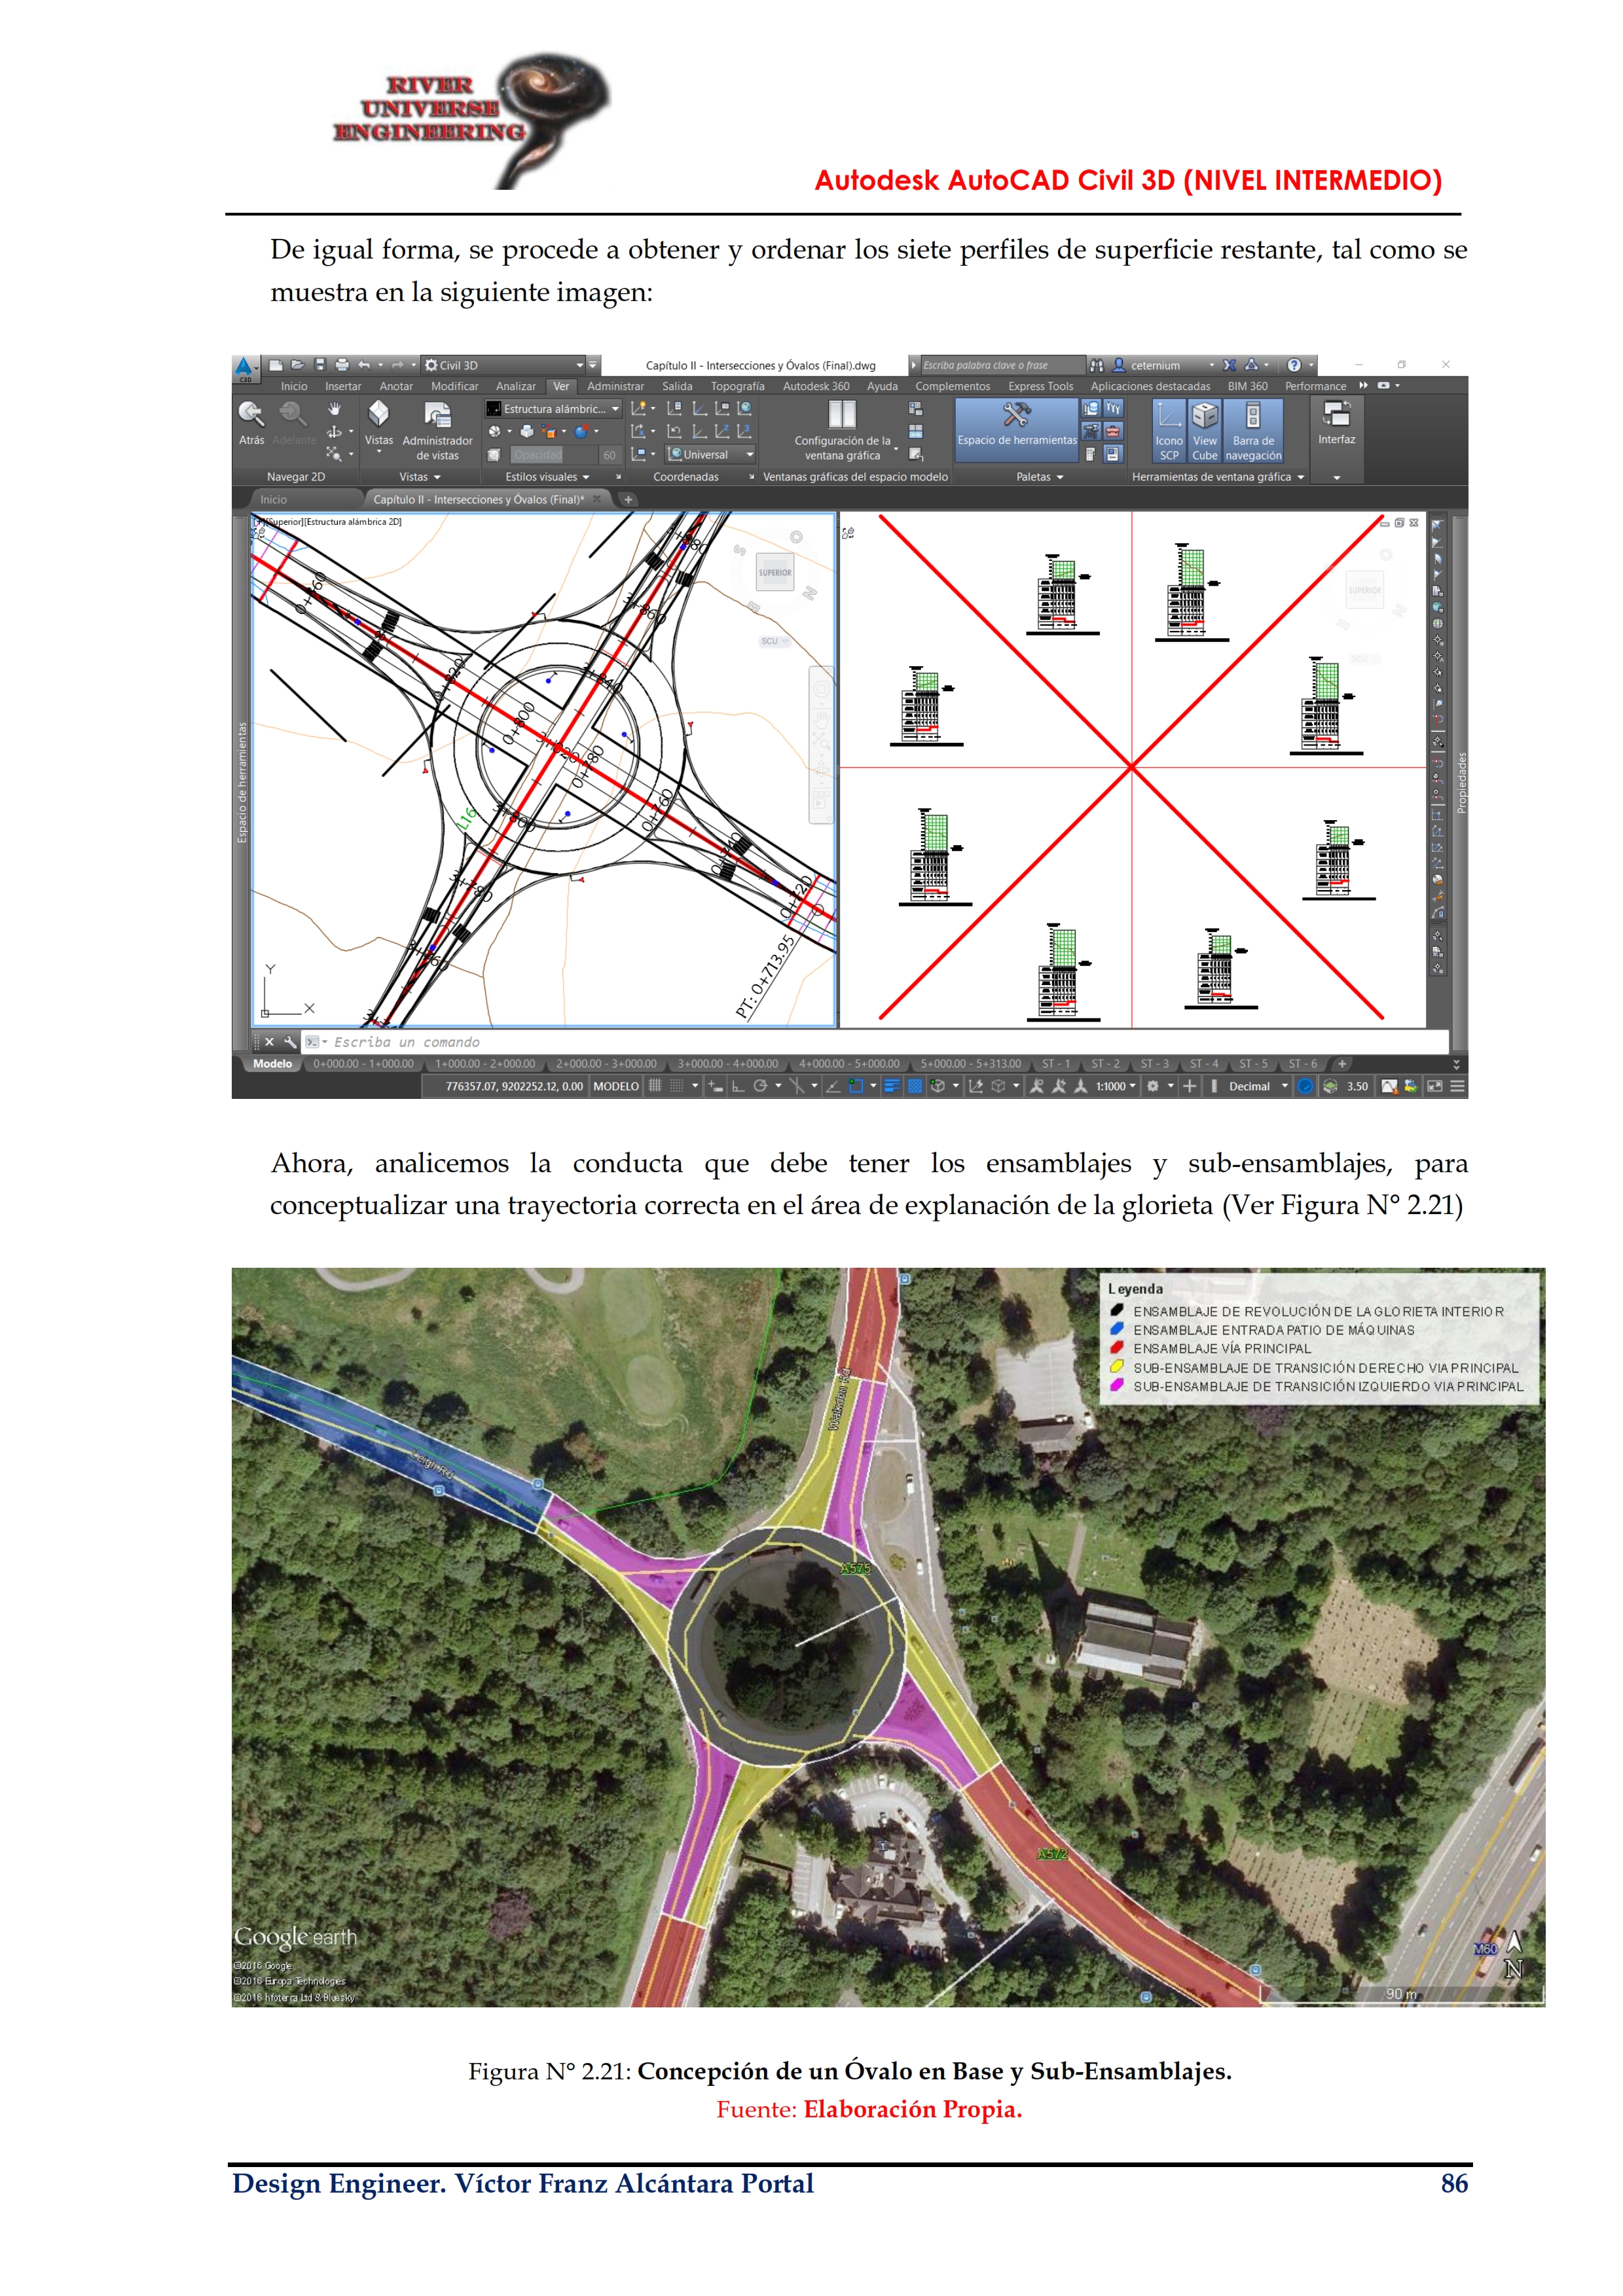The height and width of the screenshot is (2296, 1623).
Task: Toggle the grid display in status bar
Action: tap(655, 1086)
